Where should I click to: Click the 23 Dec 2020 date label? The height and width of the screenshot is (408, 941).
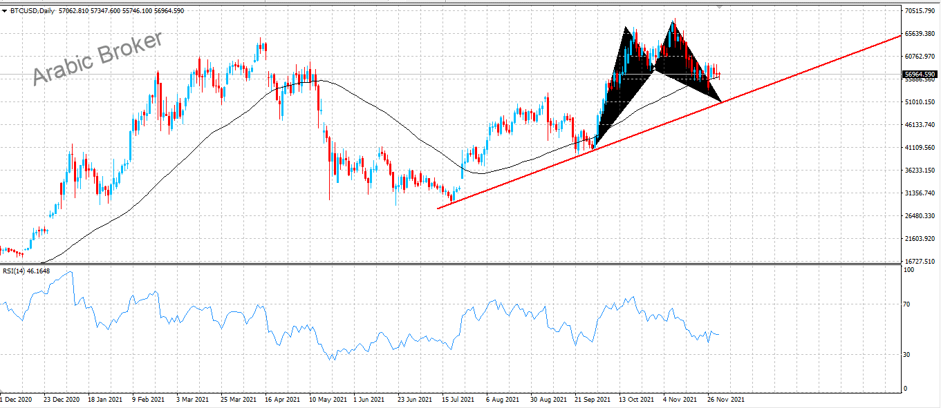click(62, 400)
